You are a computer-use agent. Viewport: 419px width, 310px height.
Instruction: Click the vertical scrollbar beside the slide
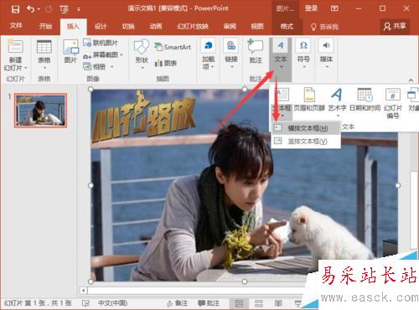pos(413,209)
